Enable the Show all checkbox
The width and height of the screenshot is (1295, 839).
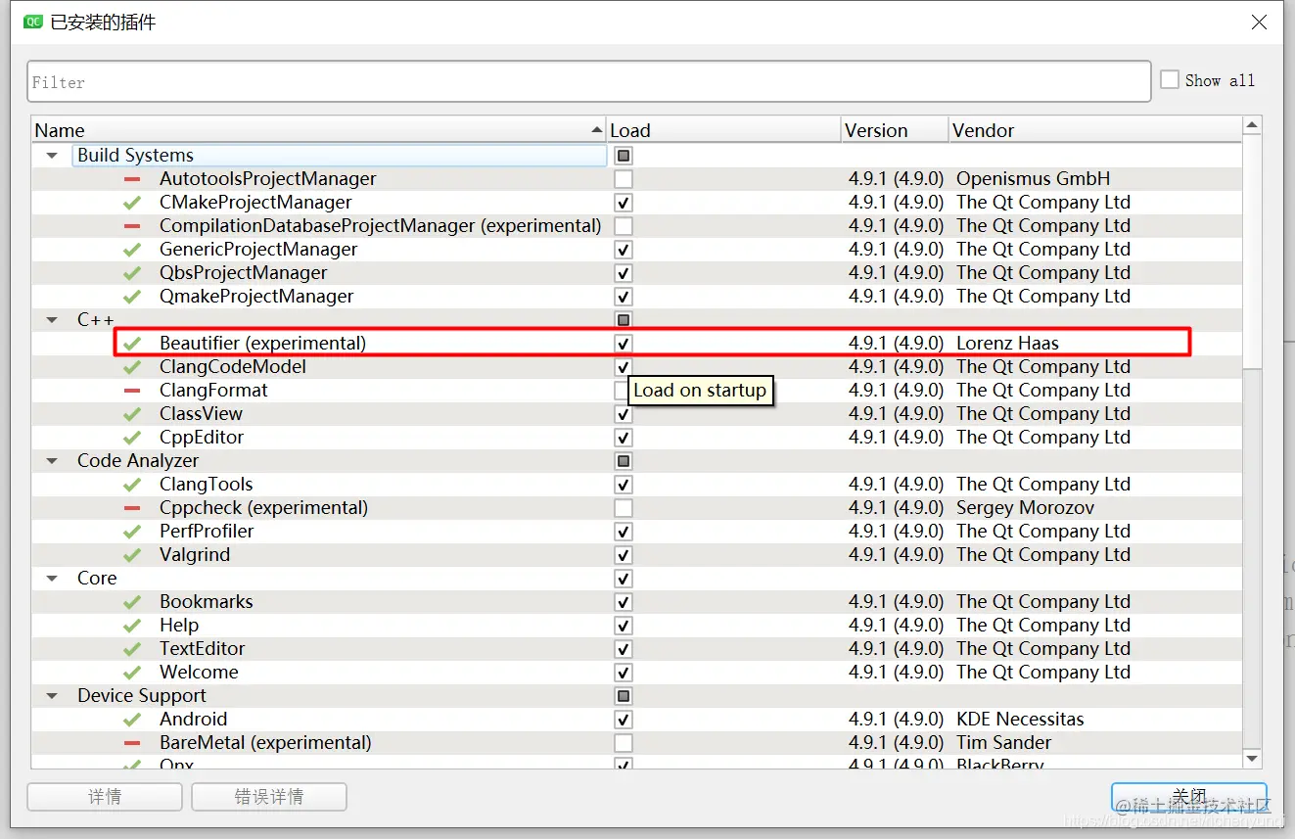[1170, 80]
